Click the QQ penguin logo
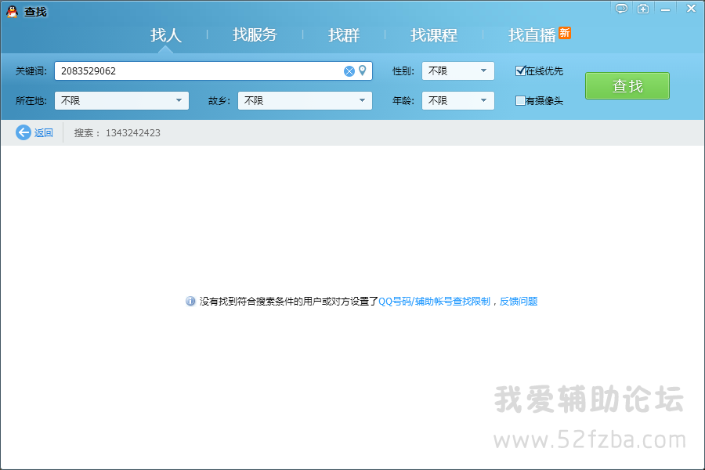The width and height of the screenshot is (705, 470). pyautogui.click(x=12, y=11)
